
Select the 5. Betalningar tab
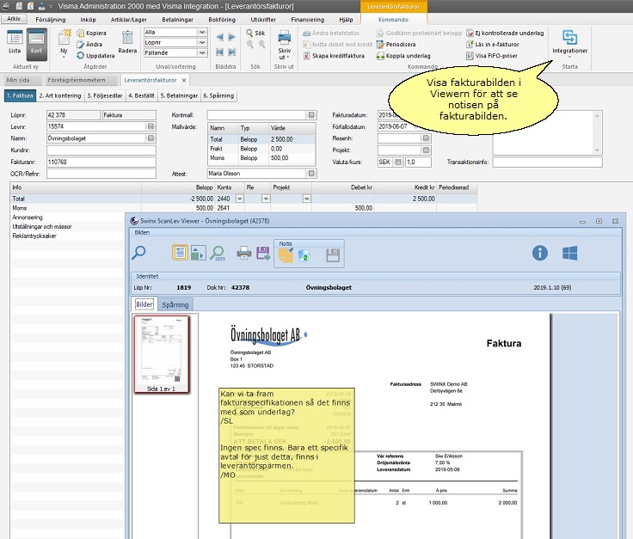179,95
